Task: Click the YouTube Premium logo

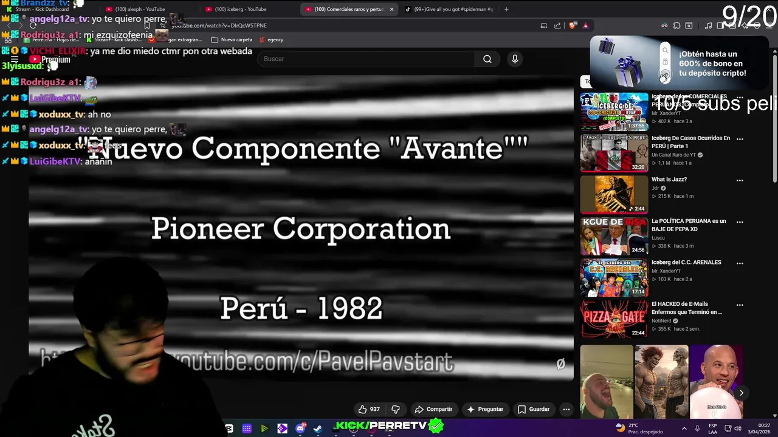Action: point(50,59)
